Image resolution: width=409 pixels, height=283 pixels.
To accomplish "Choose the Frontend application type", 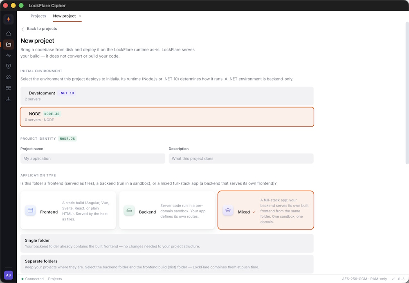I will 68,210.
